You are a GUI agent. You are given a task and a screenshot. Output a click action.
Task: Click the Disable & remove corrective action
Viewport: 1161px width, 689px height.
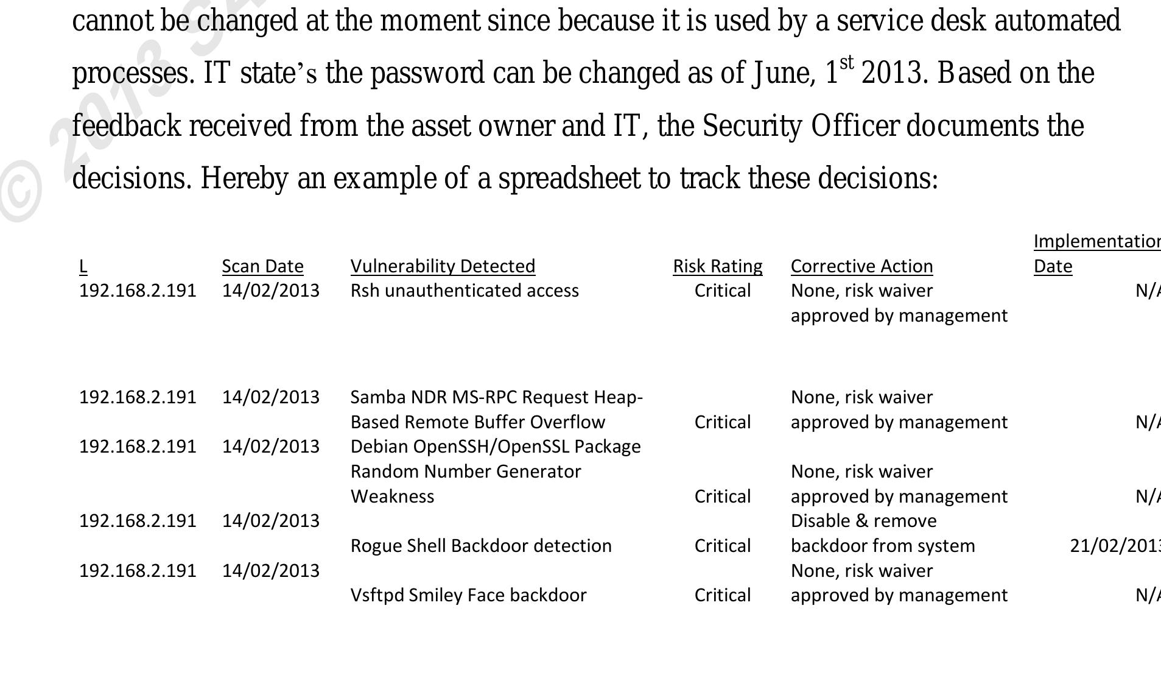tap(863, 521)
